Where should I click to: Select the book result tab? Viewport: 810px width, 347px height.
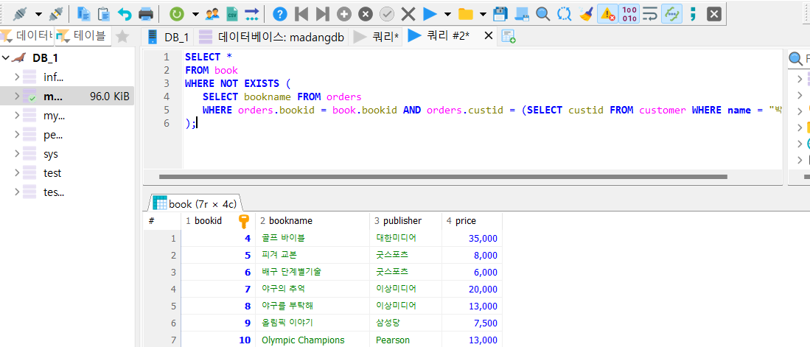coord(195,203)
